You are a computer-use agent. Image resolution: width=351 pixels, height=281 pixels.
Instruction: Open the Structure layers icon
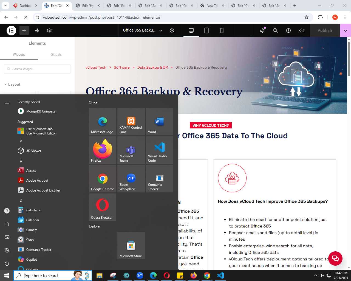click(49, 30)
